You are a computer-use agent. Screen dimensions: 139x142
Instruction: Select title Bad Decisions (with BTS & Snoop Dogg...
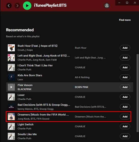pos(44,105)
